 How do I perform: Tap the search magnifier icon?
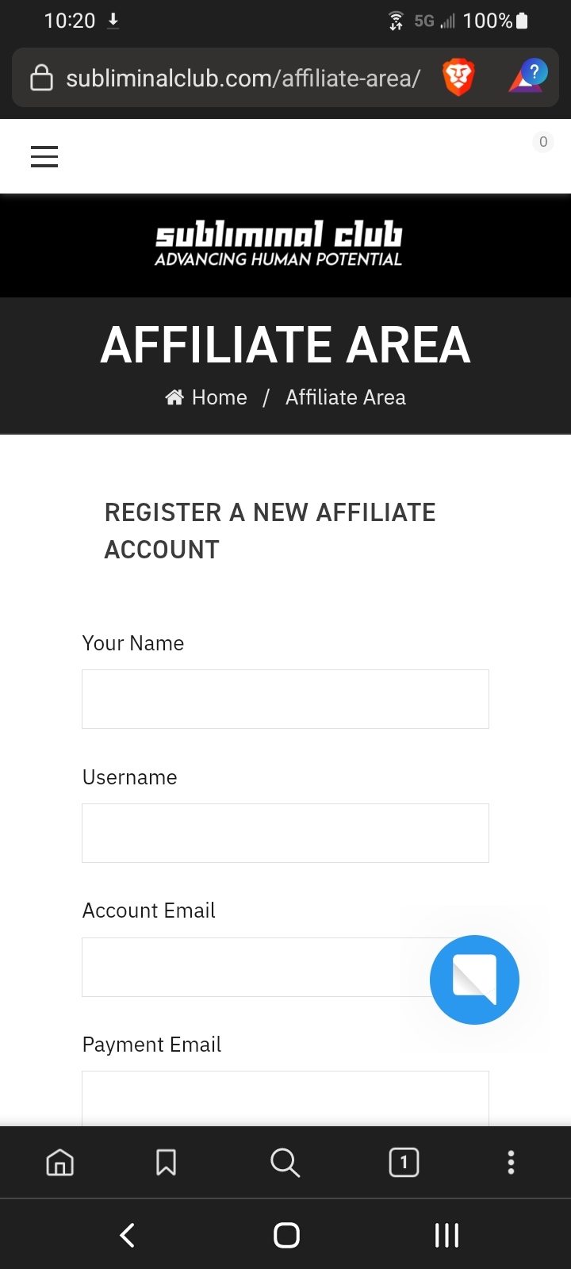pos(285,1163)
